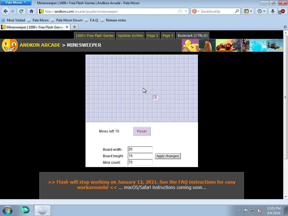
Task: Open the blue blob game thumbnail
Action: click(258, 45)
